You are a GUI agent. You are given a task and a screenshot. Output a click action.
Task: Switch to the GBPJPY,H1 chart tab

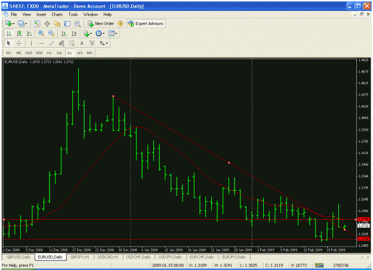[x=80, y=257]
